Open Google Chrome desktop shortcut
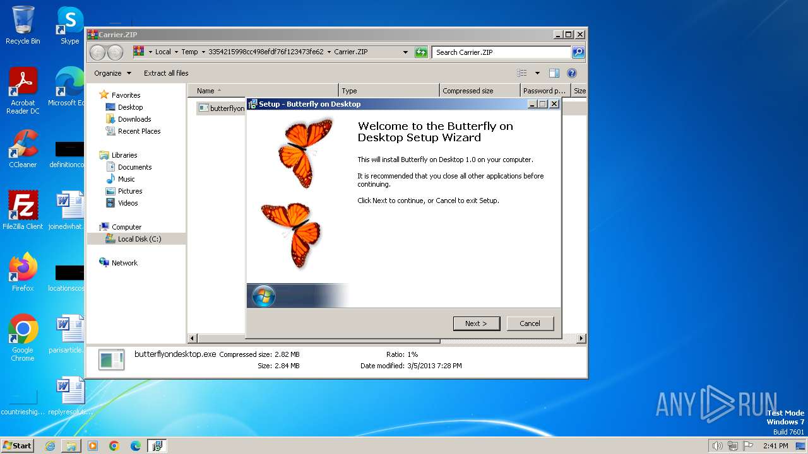This screenshot has width=808, height=454. (23, 338)
